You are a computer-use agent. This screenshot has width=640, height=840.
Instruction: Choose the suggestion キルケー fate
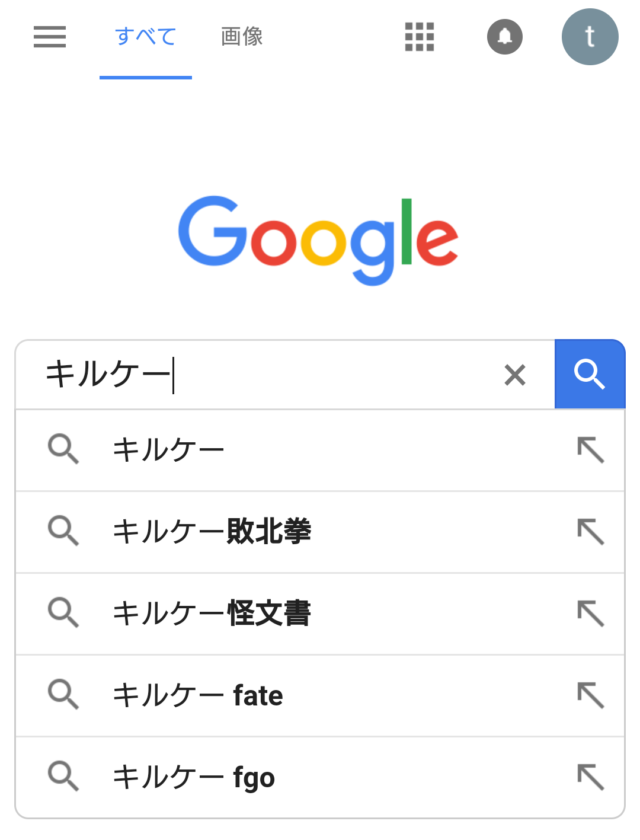click(198, 695)
